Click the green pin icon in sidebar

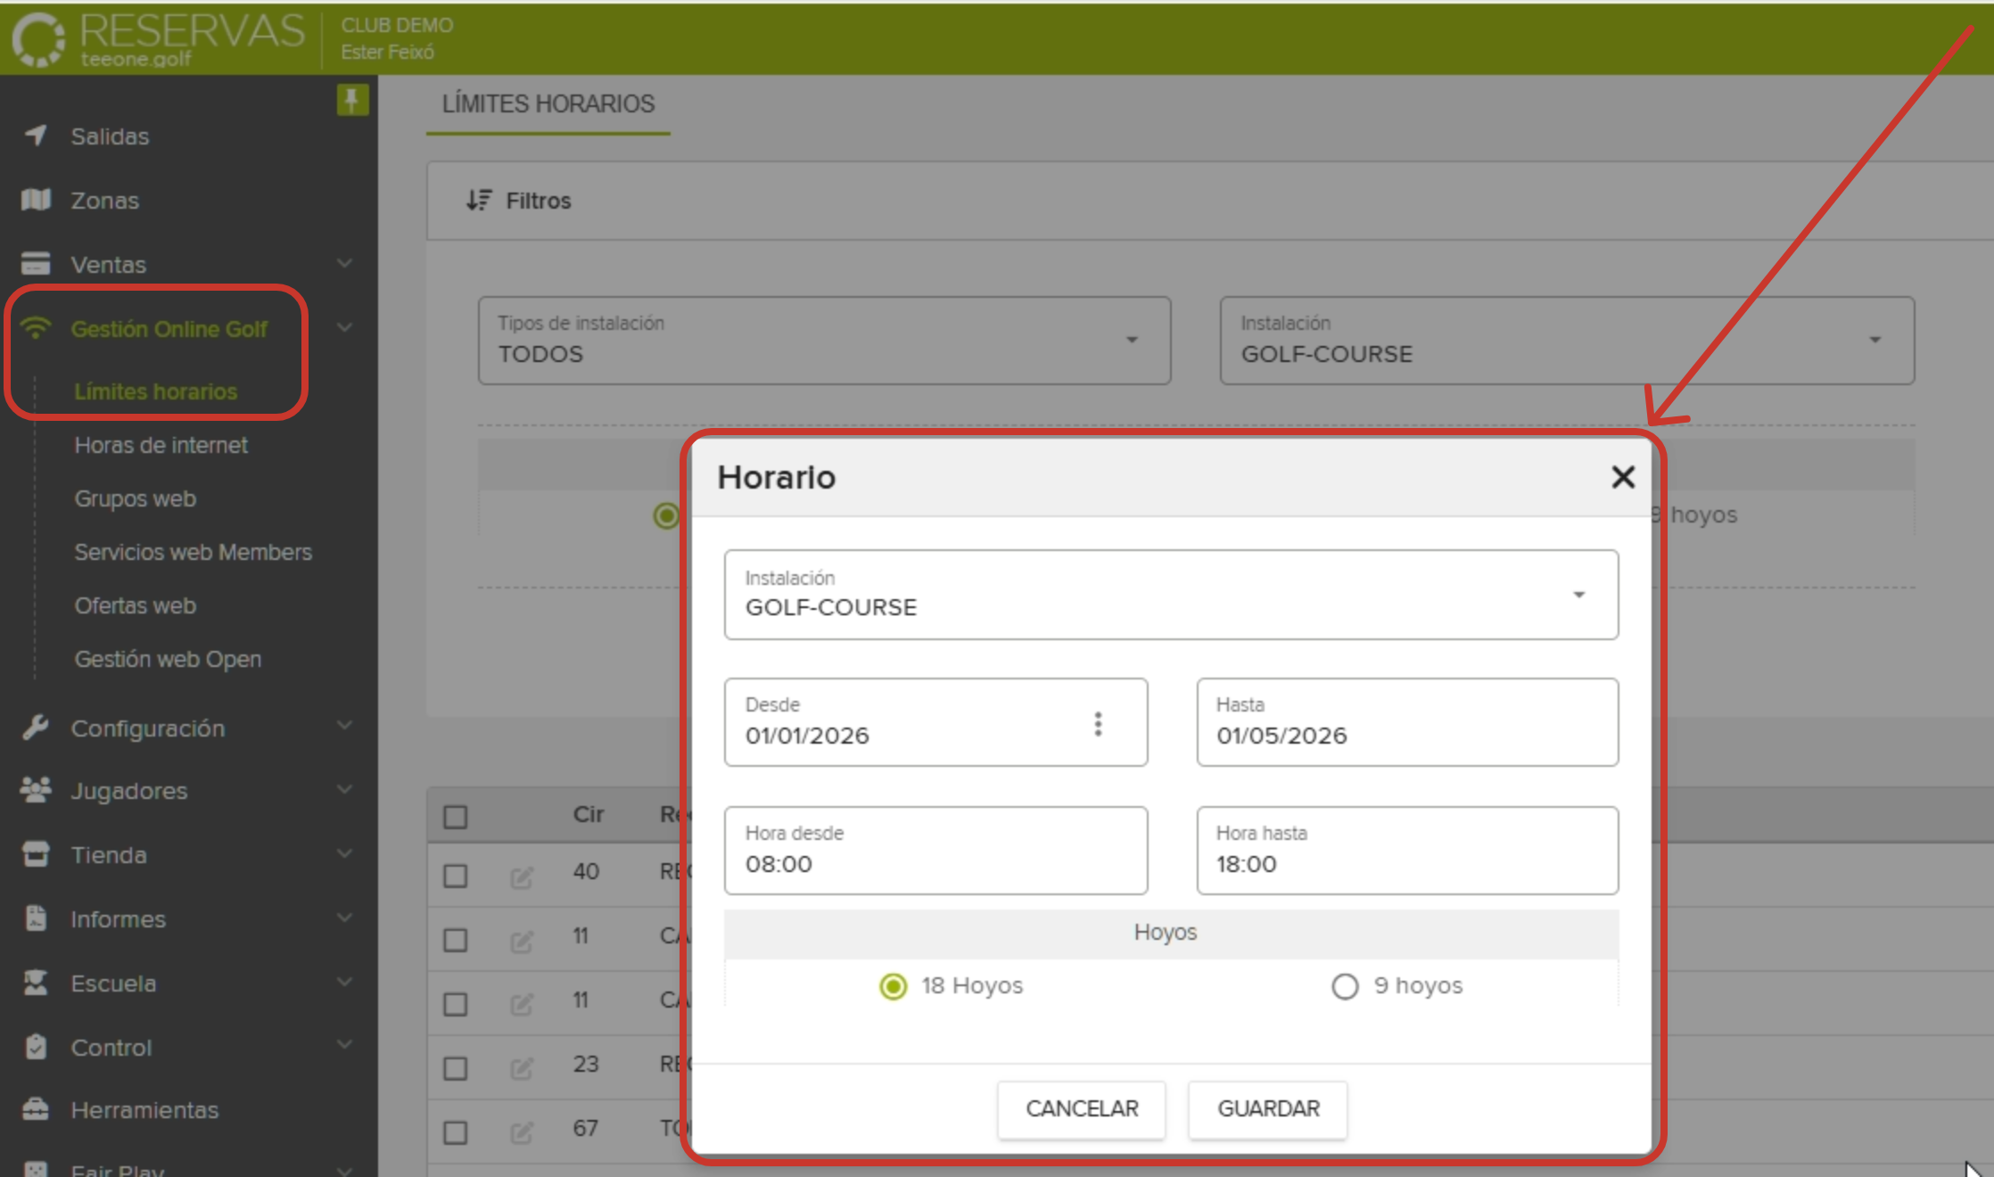click(x=352, y=100)
